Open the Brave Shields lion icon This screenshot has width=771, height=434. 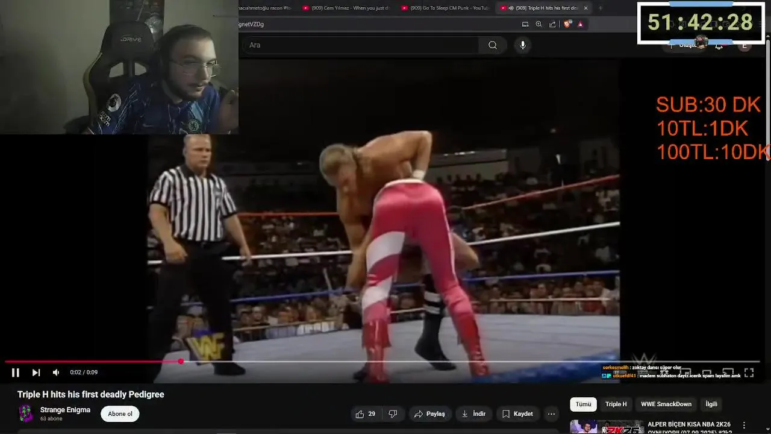click(x=567, y=24)
